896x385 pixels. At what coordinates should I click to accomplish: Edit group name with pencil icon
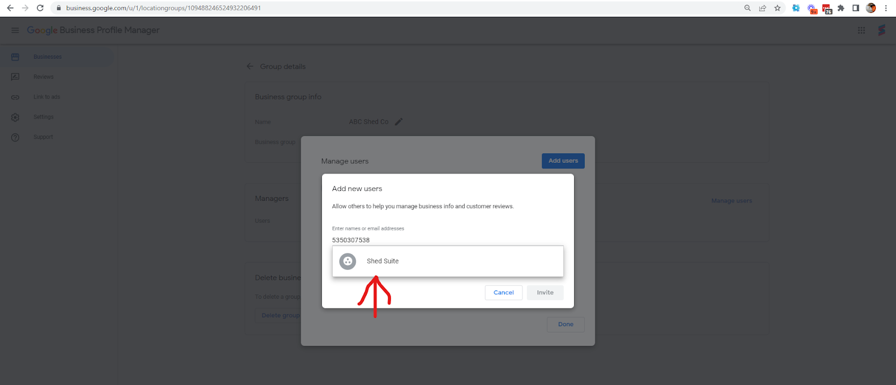[399, 121]
